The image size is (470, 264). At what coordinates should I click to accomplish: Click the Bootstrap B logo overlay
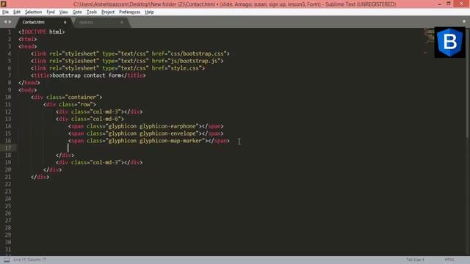[x=449, y=43]
